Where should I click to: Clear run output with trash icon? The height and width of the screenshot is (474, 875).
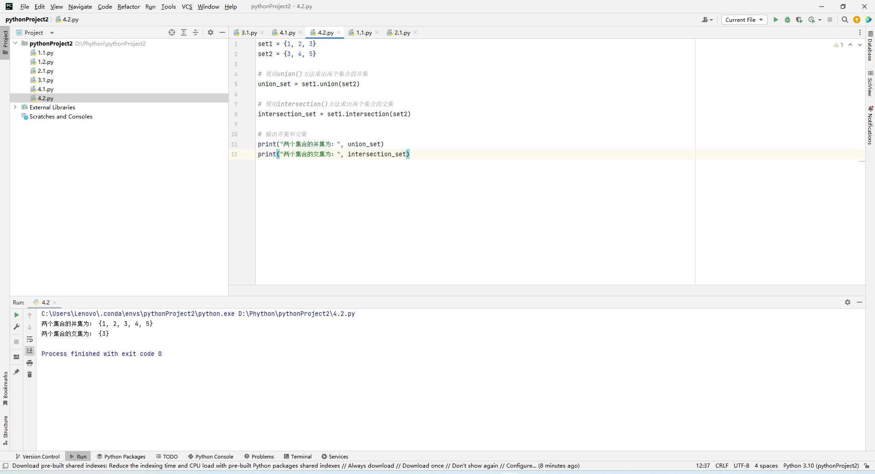pos(30,375)
